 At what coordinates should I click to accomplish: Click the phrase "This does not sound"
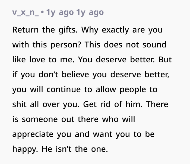125,44
